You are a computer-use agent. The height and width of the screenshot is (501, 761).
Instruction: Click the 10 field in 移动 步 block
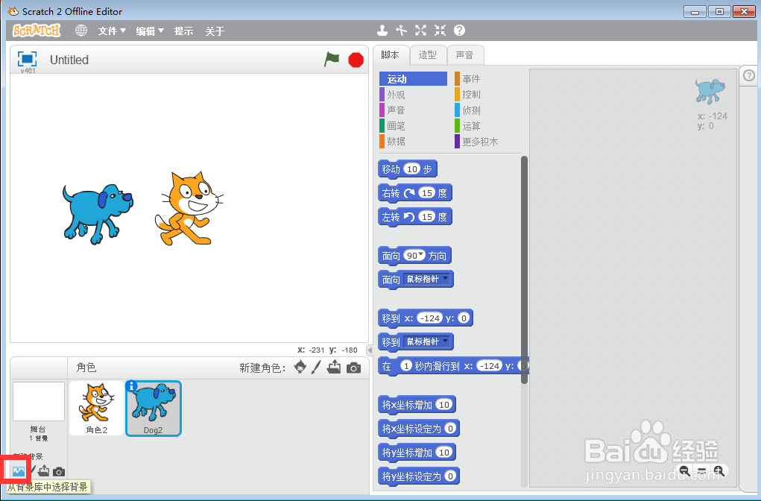click(412, 169)
